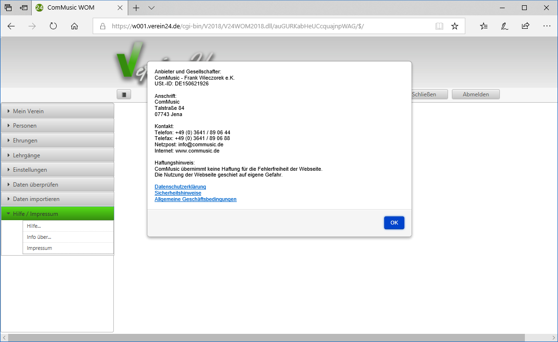Show the tab preview dropdown chevron
This screenshot has height=342, width=558.
tap(151, 8)
